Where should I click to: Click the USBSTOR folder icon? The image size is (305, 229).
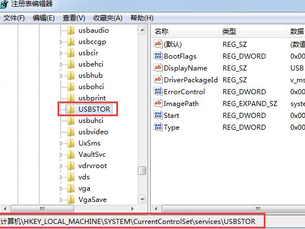tap(71, 109)
